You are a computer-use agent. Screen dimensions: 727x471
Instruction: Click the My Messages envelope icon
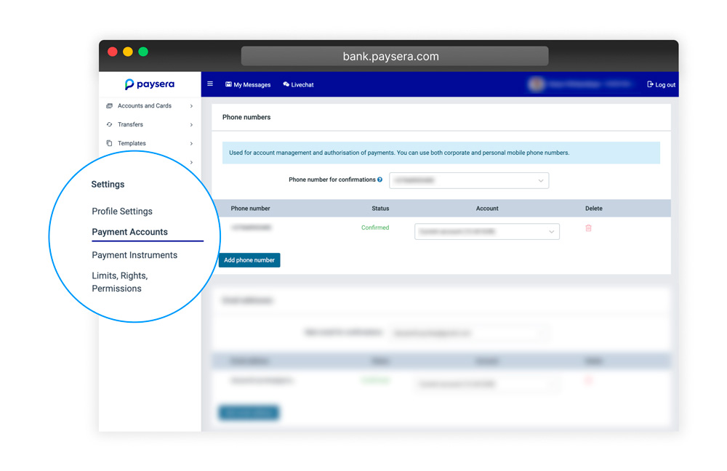[228, 84]
